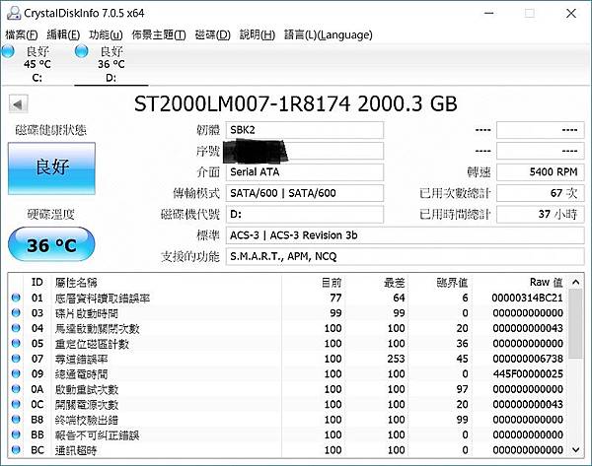
Task: Select raw value 000000006738
Action: (x=528, y=359)
